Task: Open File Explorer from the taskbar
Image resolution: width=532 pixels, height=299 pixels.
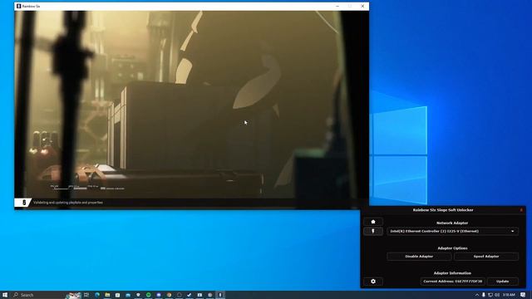Action: [107, 295]
